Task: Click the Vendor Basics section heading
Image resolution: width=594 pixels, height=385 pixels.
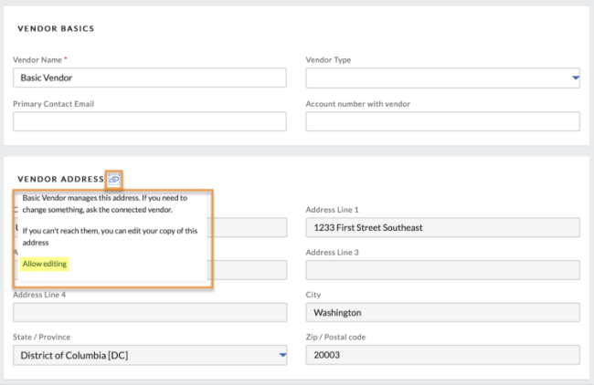Action: coord(56,29)
